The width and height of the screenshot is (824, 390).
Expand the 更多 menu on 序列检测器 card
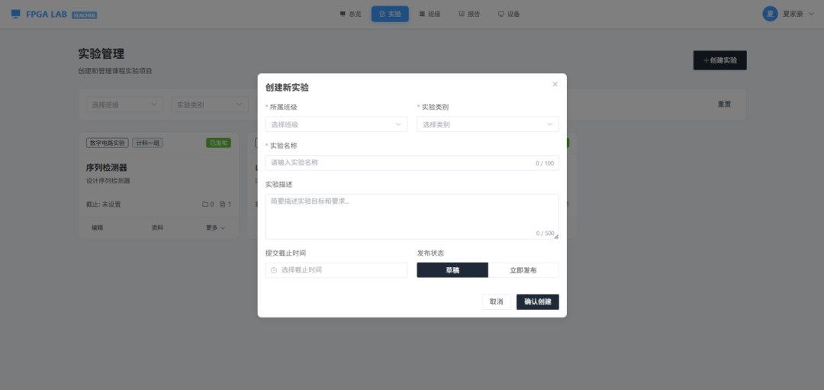[x=215, y=227]
